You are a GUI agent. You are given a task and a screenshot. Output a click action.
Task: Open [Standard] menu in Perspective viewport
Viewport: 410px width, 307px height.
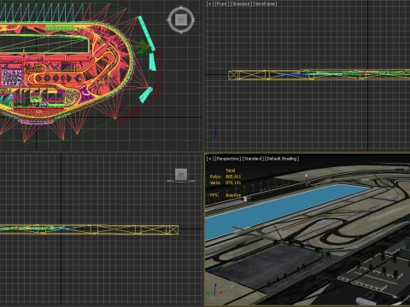[x=253, y=159]
